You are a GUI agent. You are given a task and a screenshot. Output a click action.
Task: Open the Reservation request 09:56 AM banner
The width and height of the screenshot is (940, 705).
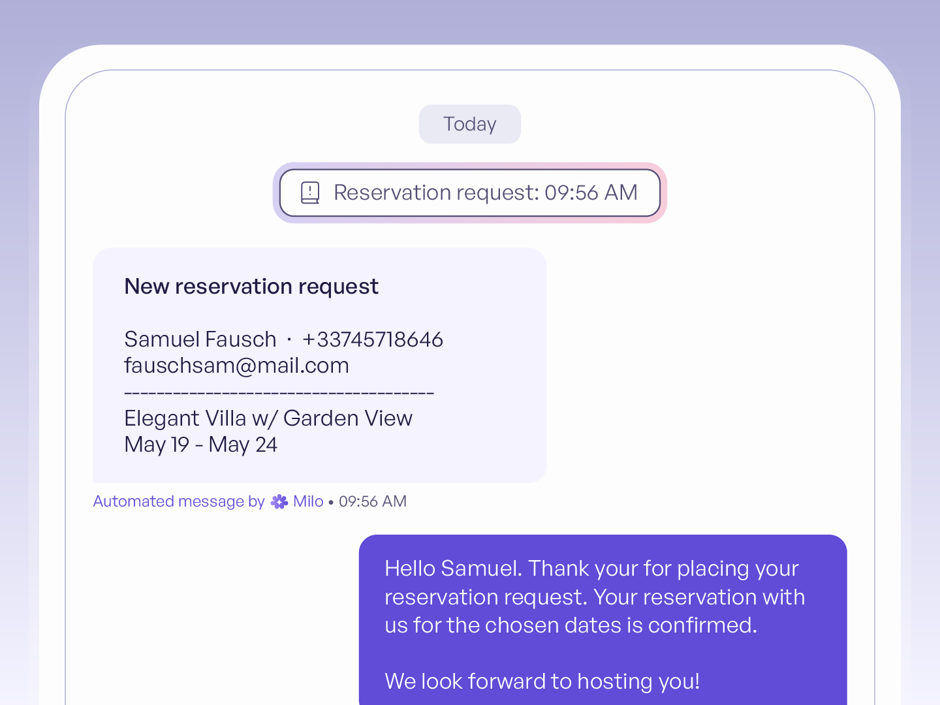pyautogui.click(x=470, y=193)
